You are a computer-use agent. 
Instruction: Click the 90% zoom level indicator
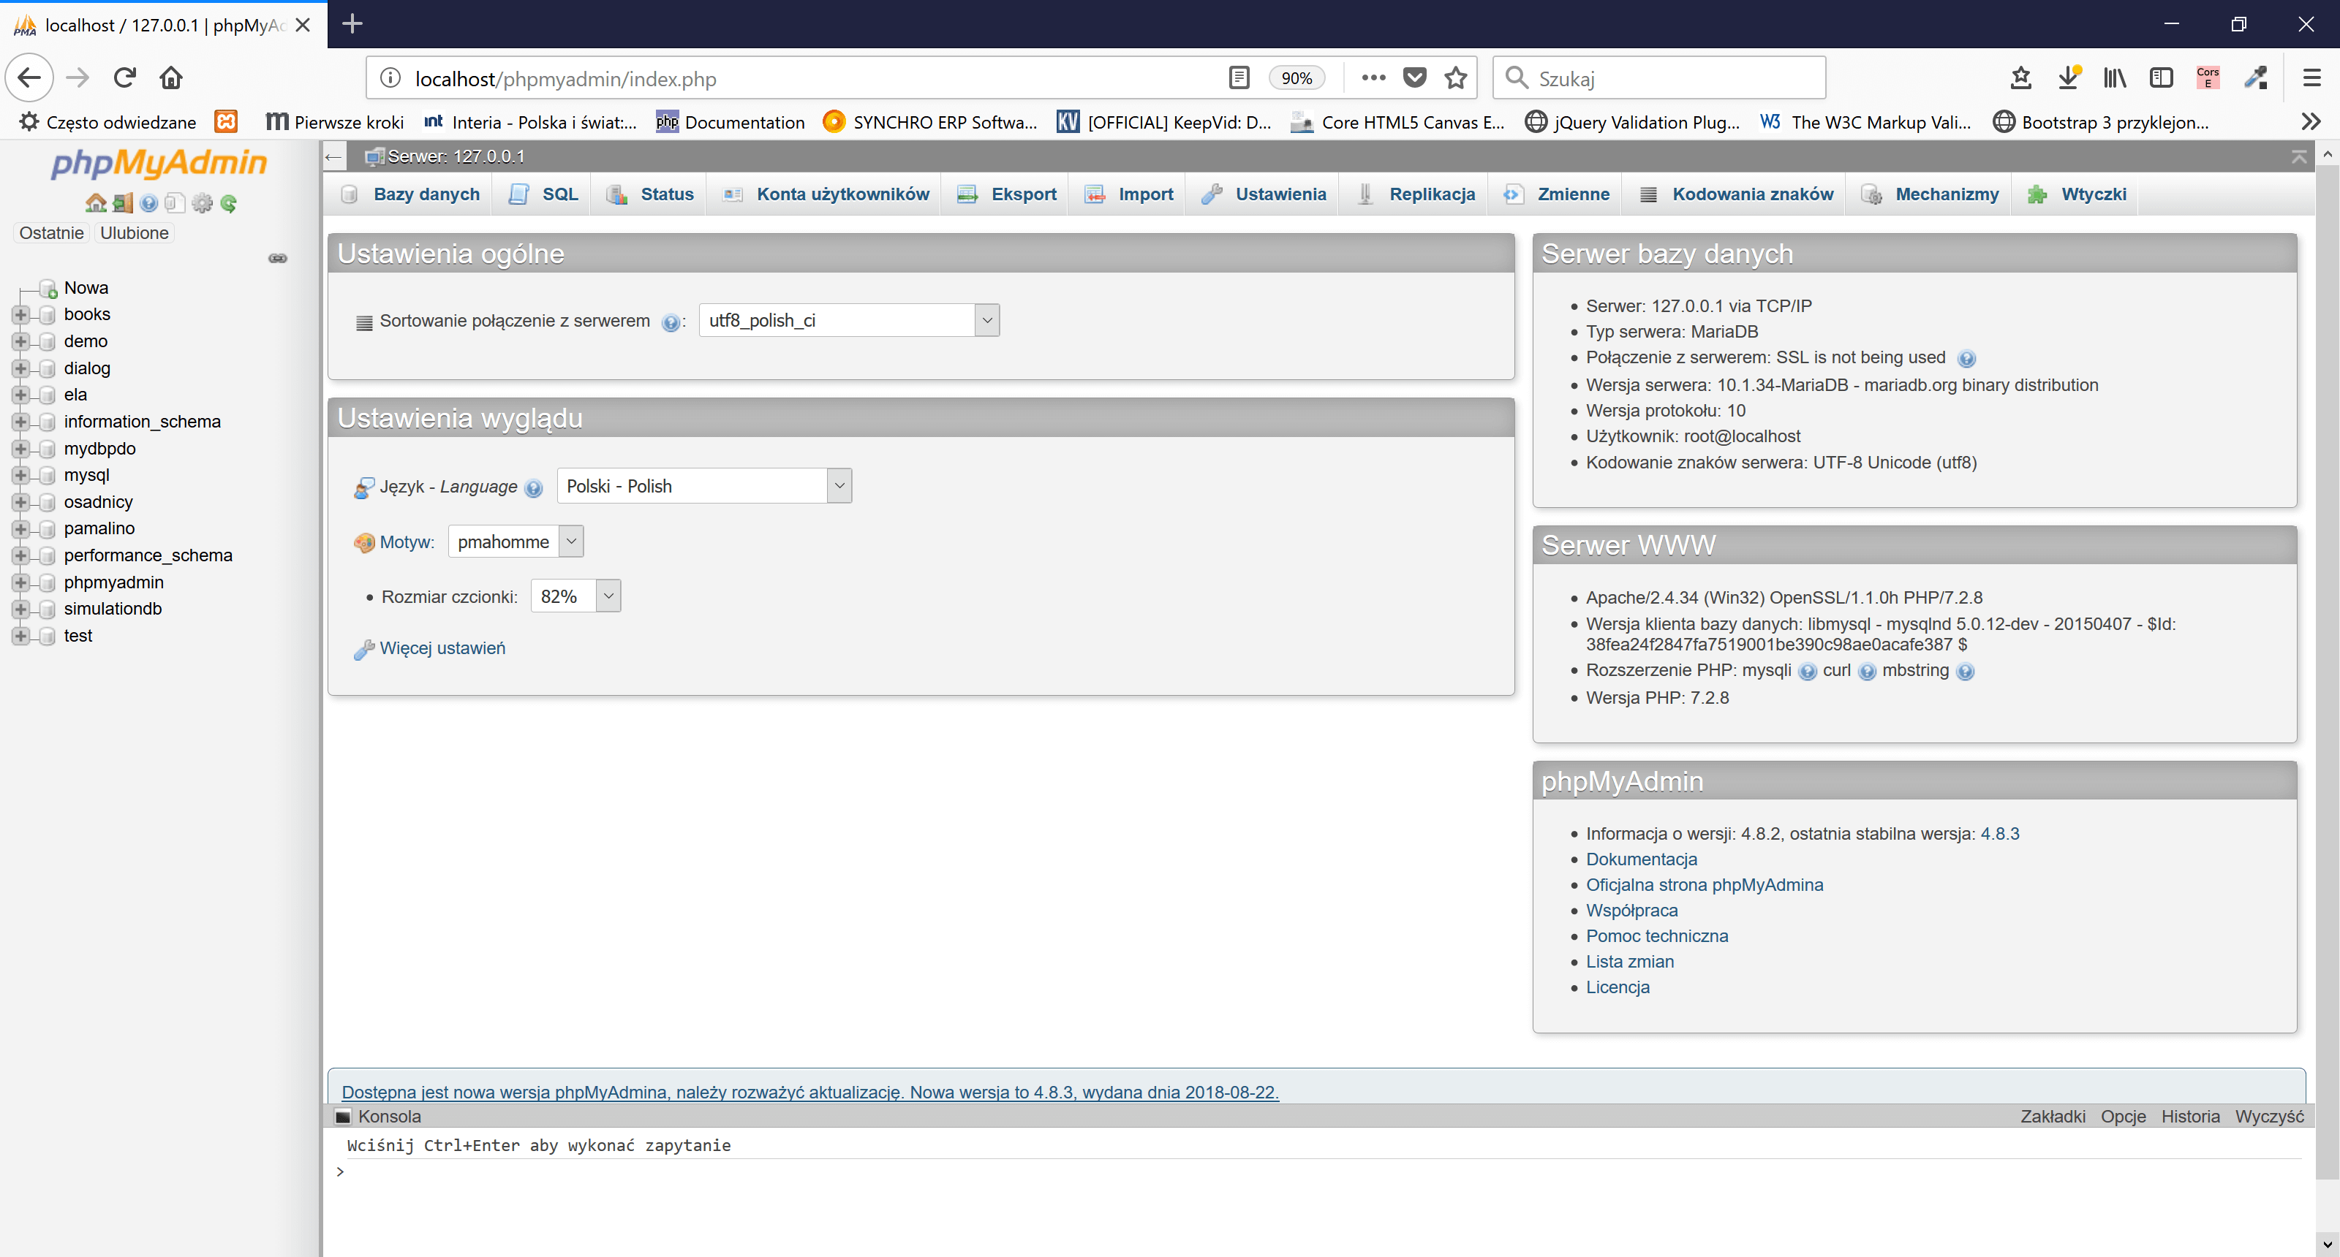(x=1297, y=78)
